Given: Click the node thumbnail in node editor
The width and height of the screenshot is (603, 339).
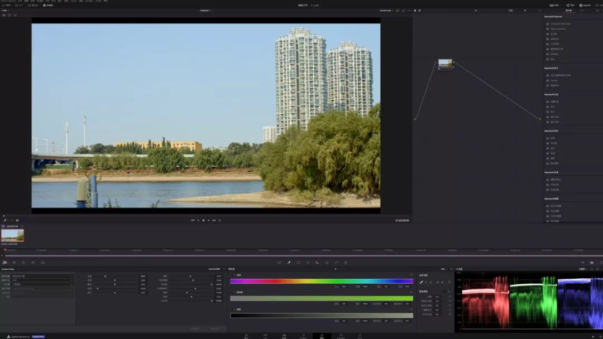Looking at the screenshot, I should [445, 64].
